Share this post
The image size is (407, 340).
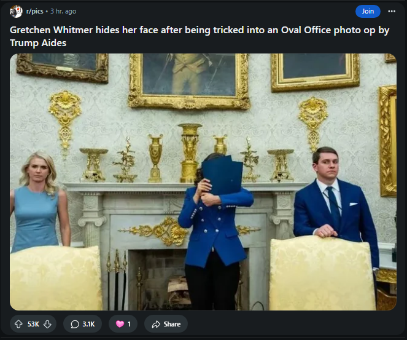[x=166, y=324]
